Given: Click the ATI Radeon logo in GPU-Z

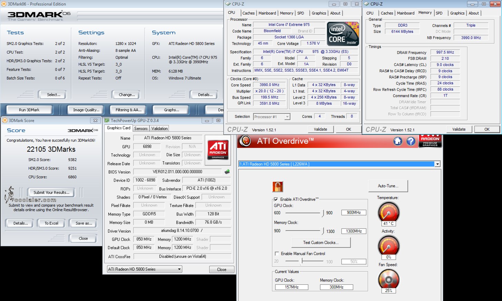Looking at the screenshot, I should (x=218, y=150).
